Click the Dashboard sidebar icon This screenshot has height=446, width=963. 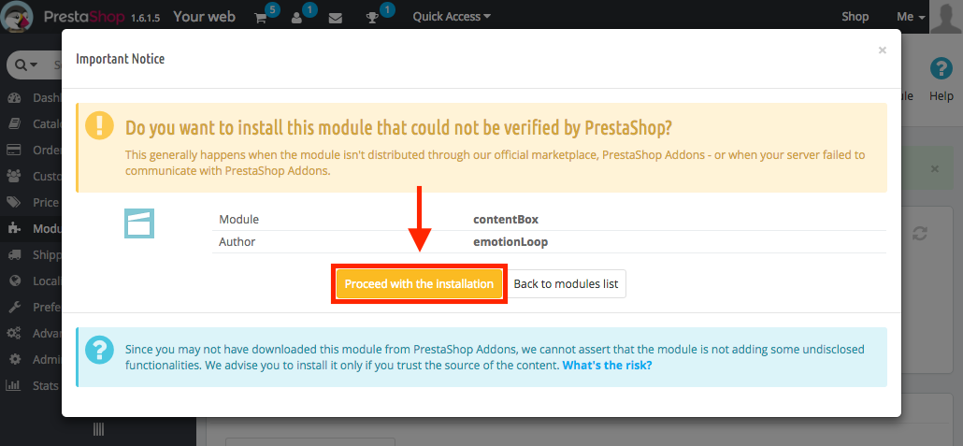click(13, 97)
